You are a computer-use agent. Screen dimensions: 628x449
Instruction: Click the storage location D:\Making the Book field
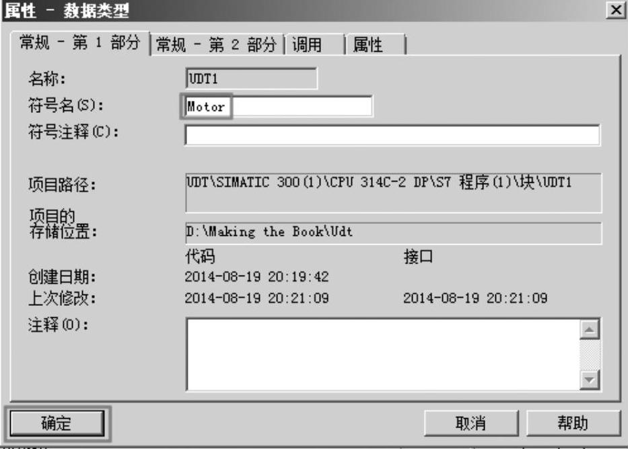393,233
